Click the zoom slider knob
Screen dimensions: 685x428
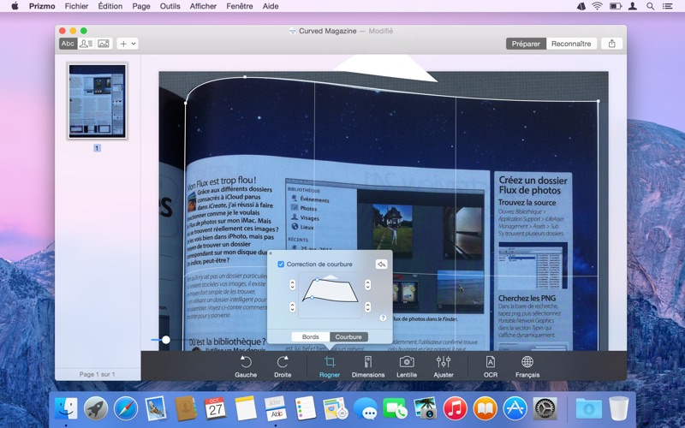[165, 339]
